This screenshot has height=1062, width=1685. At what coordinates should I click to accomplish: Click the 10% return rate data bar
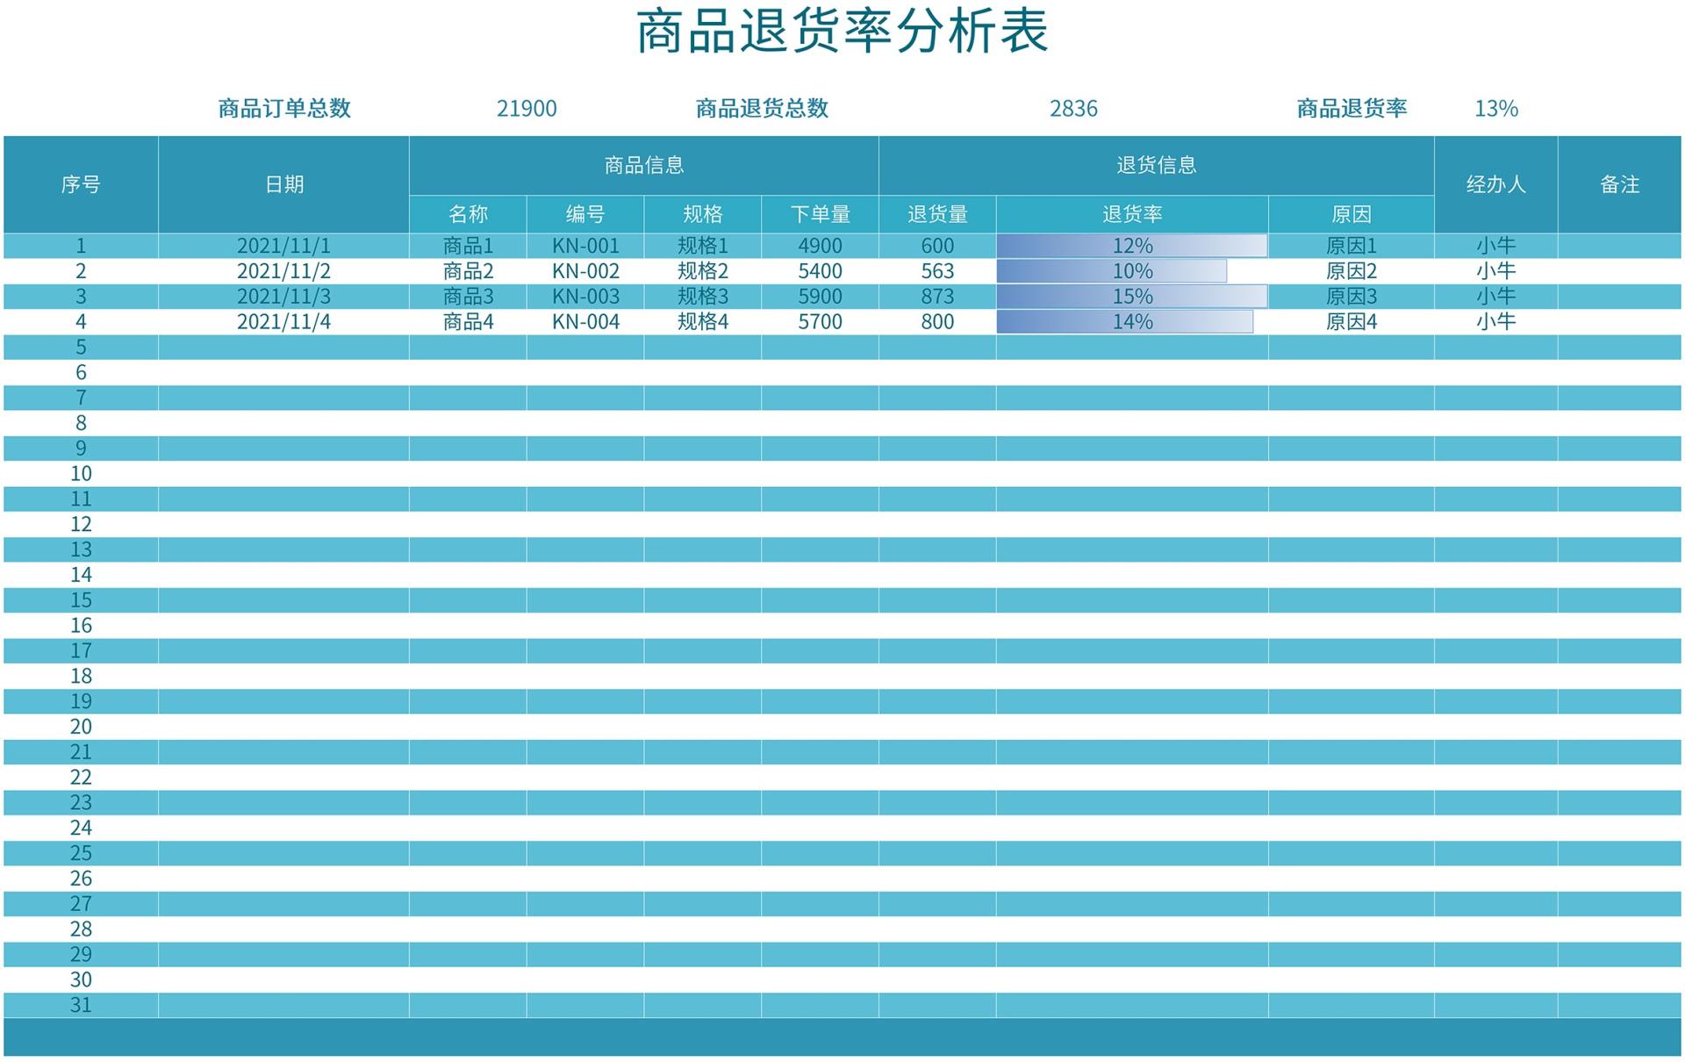pyautogui.click(x=1112, y=271)
